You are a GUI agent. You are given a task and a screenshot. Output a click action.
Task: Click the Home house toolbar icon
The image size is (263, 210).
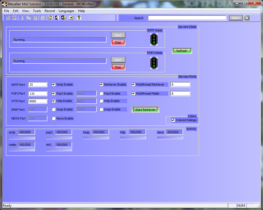50,18
